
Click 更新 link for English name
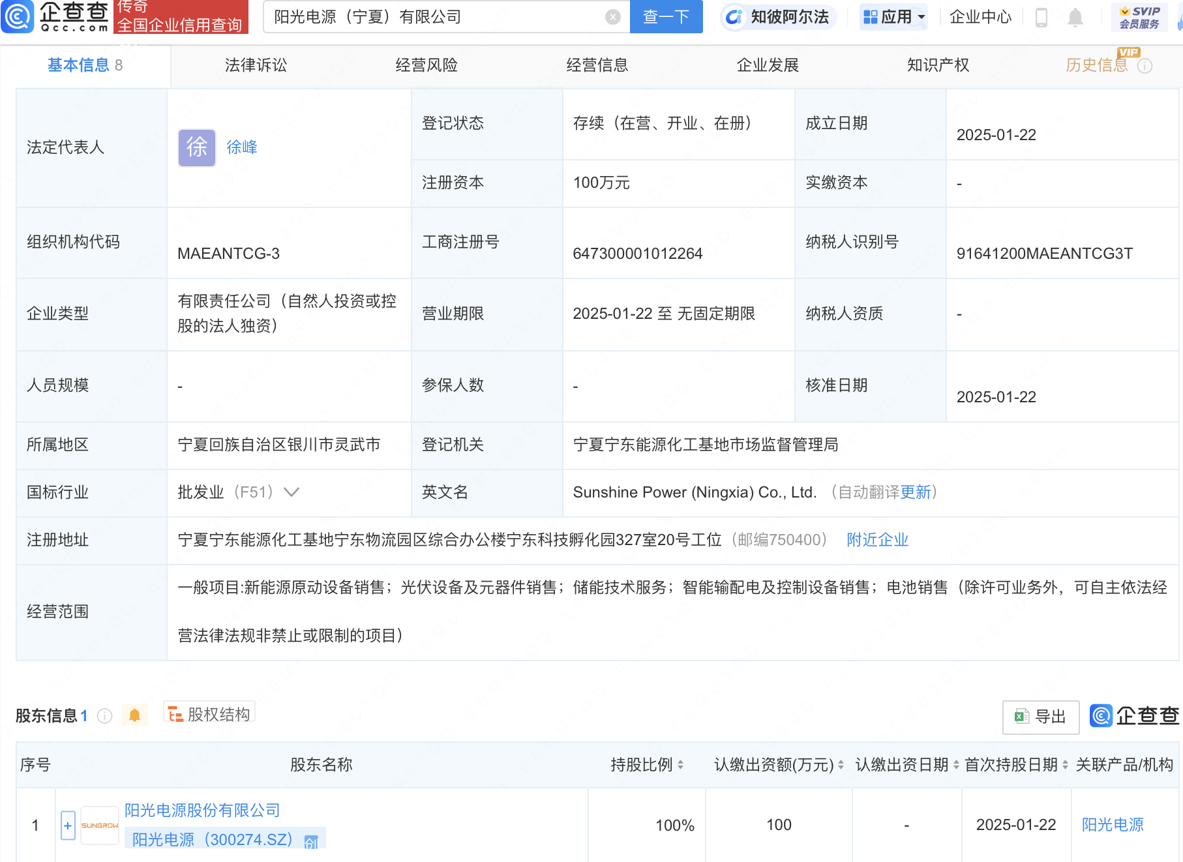916,492
